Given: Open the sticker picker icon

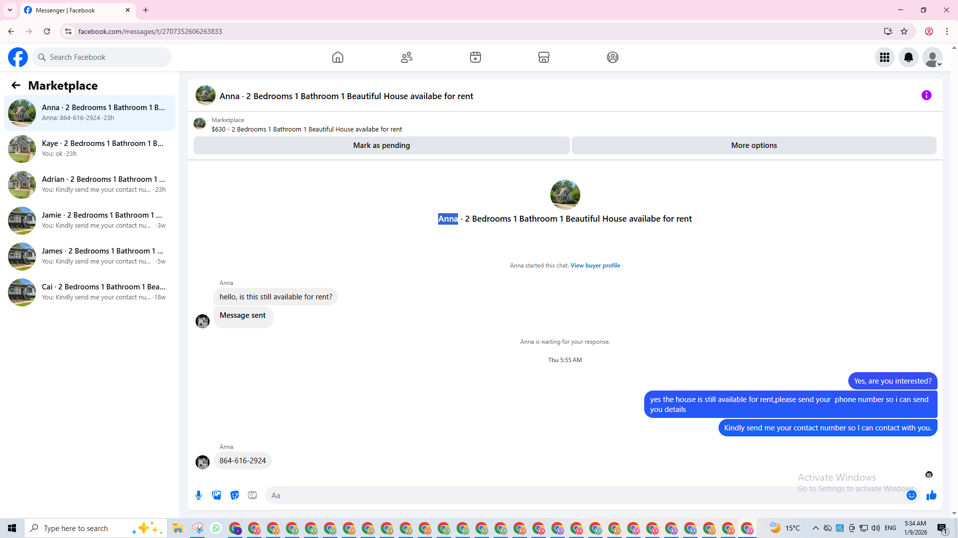Looking at the screenshot, I should pyautogui.click(x=235, y=495).
